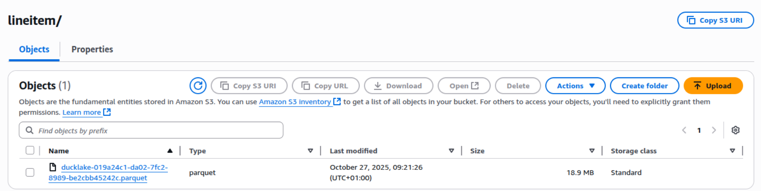761x191 pixels.
Task: Click the Create folder button
Action: click(x=644, y=86)
